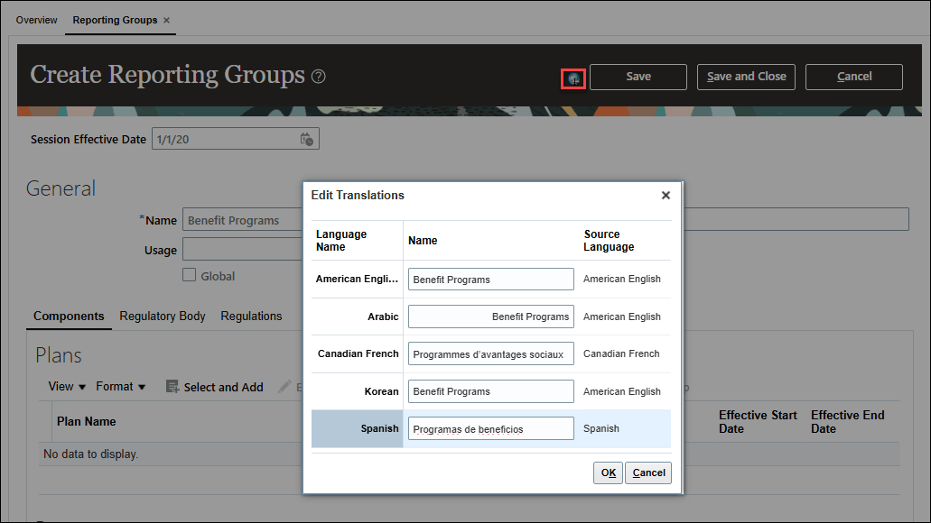Open the Session Effective Date calendar picker
This screenshot has height=523, width=931.
[306, 138]
